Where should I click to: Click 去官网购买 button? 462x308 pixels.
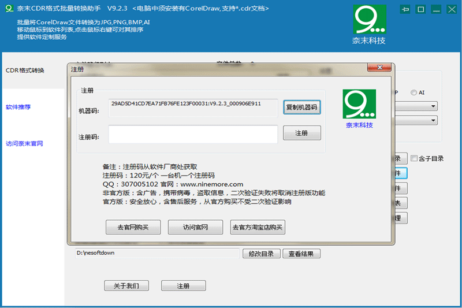133,227
